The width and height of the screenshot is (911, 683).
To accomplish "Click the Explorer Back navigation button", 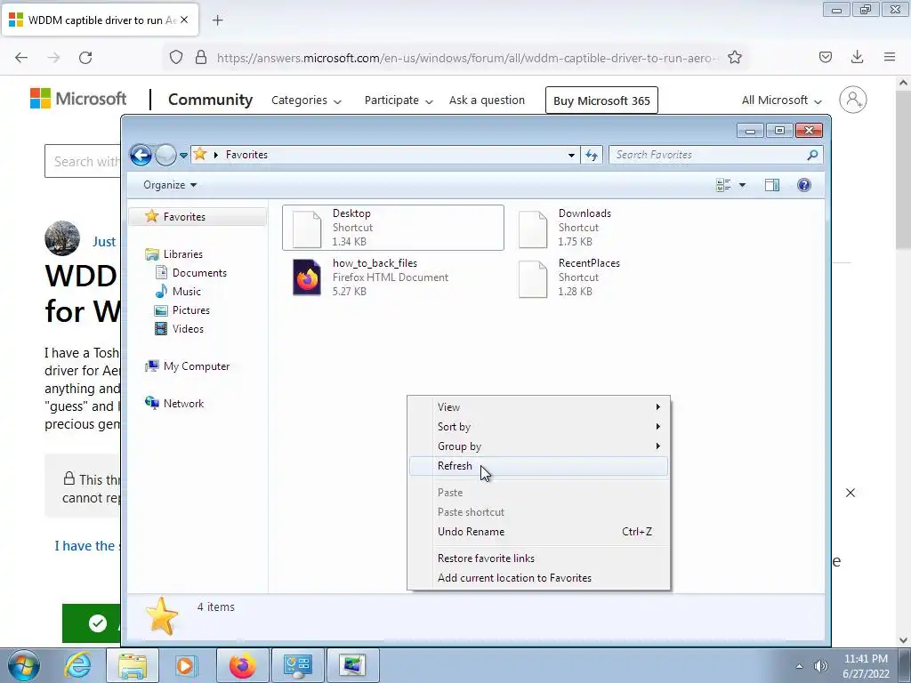I will click(x=141, y=155).
